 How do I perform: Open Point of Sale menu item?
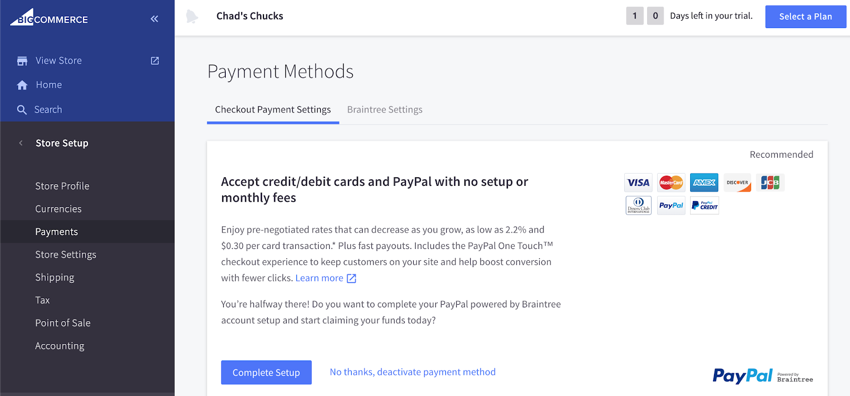click(x=63, y=323)
